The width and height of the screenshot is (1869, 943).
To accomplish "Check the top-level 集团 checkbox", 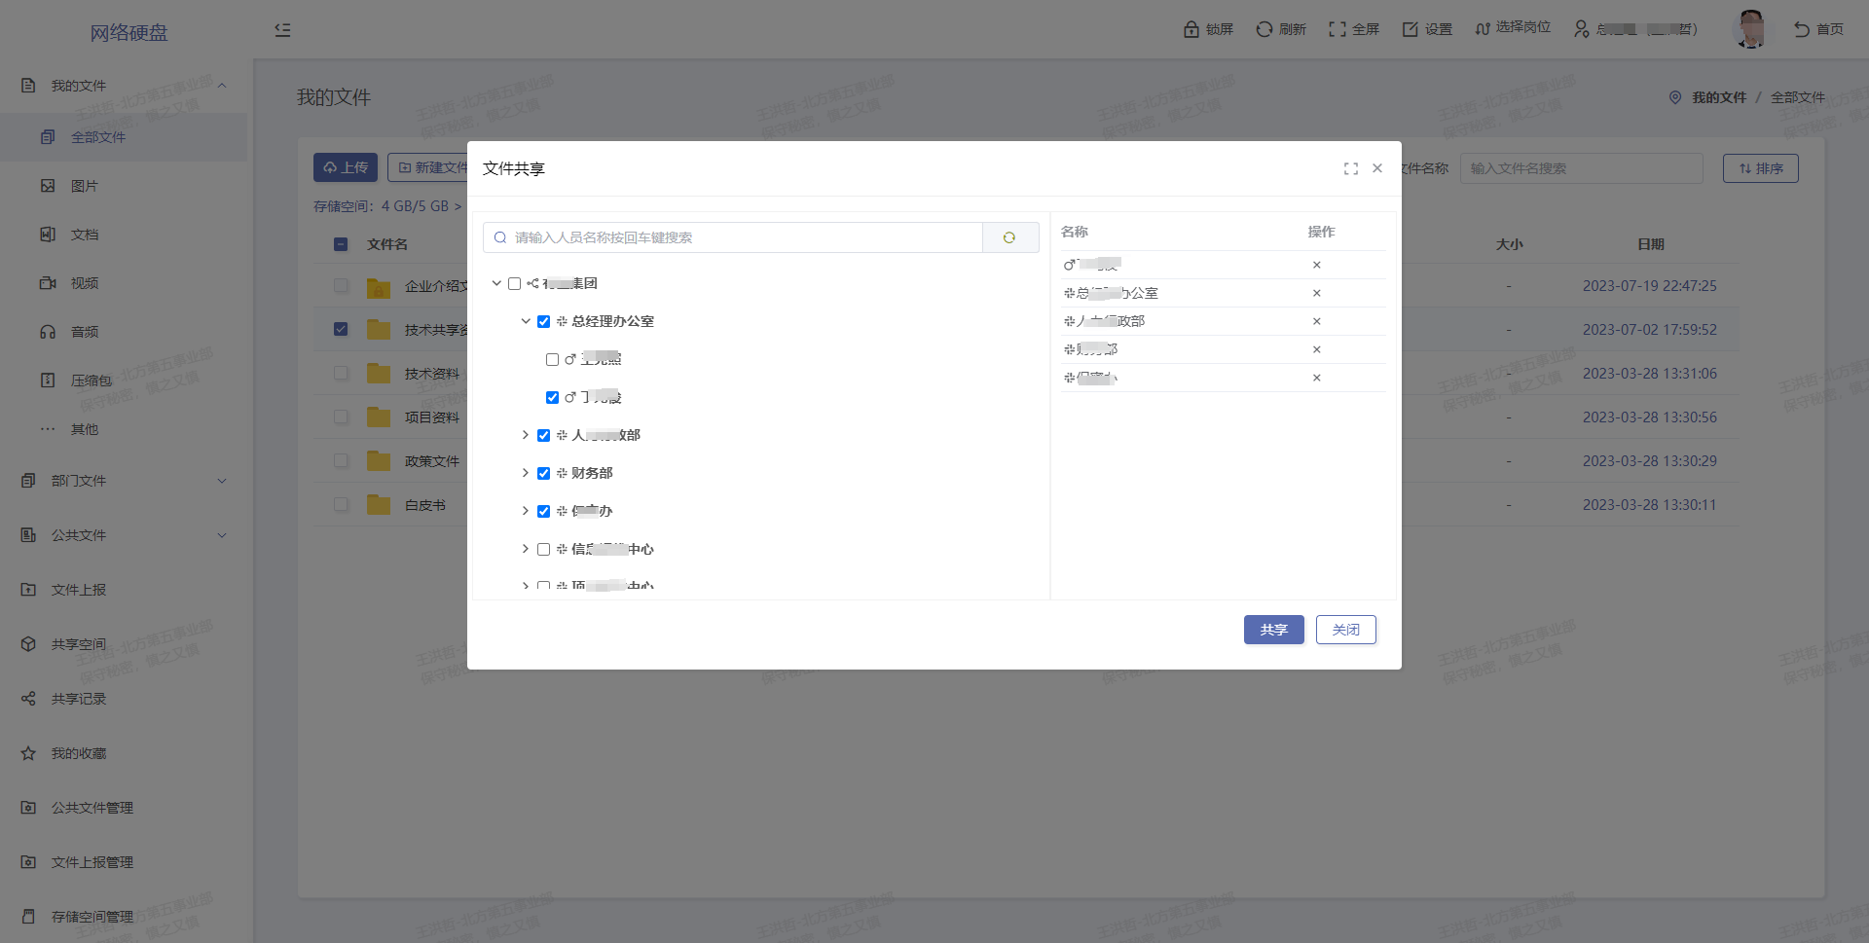I will point(514,283).
